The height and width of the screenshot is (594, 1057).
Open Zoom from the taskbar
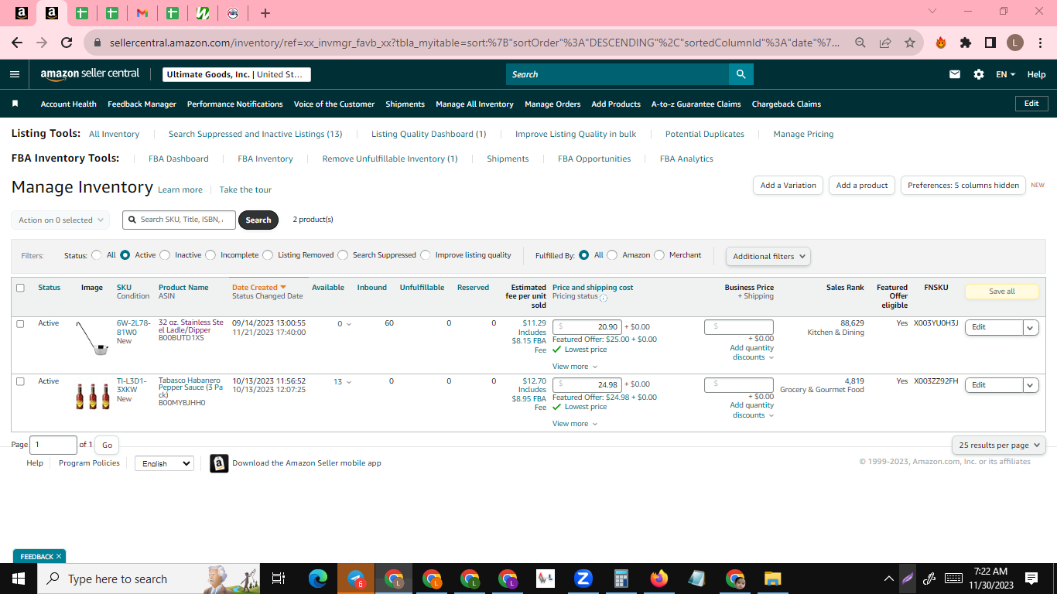point(583,579)
